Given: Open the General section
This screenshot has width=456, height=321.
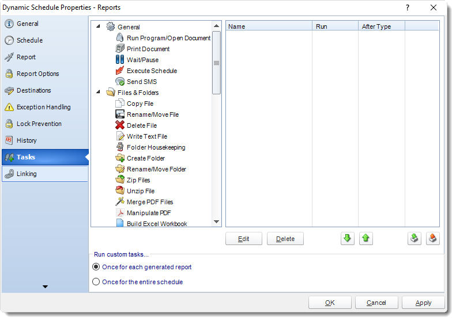Looking at the screenshot, I should (x=45, y=24).
